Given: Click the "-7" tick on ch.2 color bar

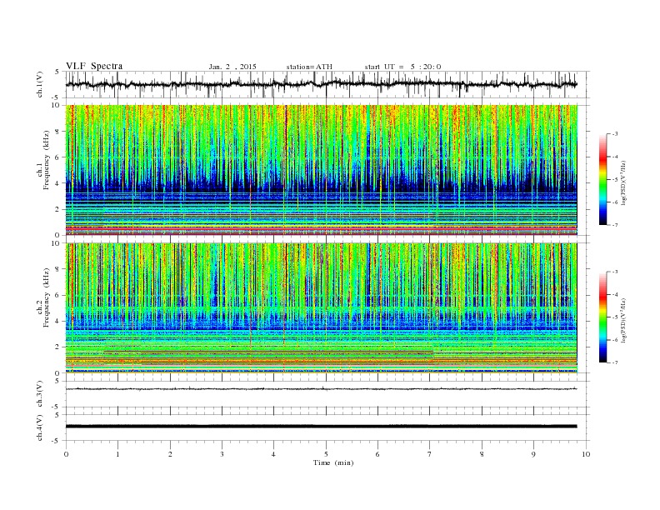Looking at the screenshot, I should click(x=614, y=362).
